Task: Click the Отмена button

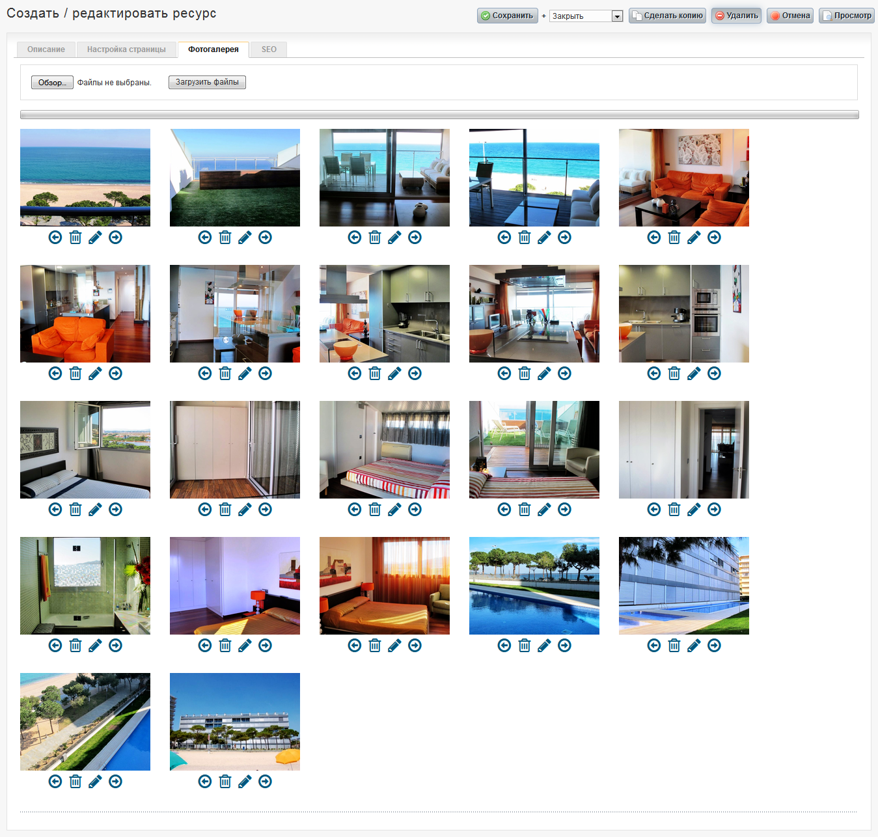Action: tap(790, 16)
